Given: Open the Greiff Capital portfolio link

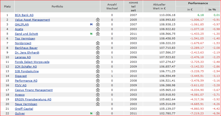Looking at the screenshot, I should [24, 109].
